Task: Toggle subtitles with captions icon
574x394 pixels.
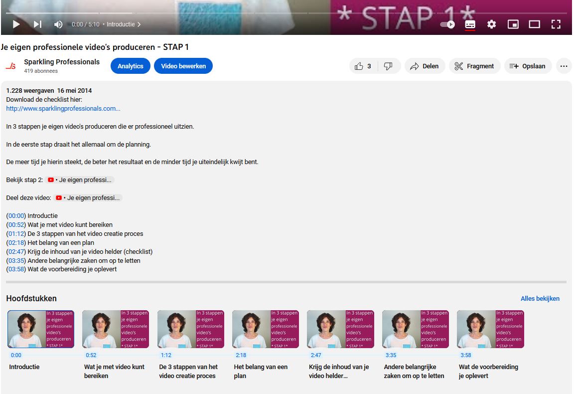Action: [x=470, y=24]
